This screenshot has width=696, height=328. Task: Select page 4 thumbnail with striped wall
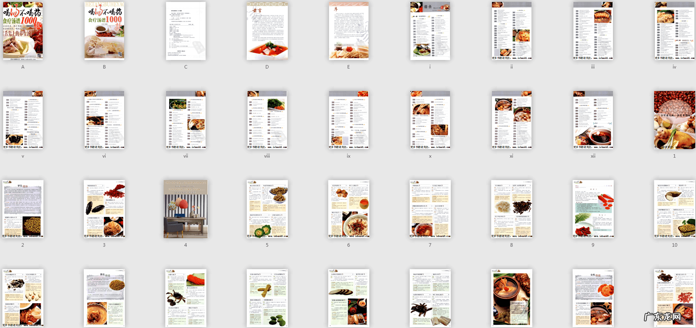pyautogui.click(x=186, y=209)
